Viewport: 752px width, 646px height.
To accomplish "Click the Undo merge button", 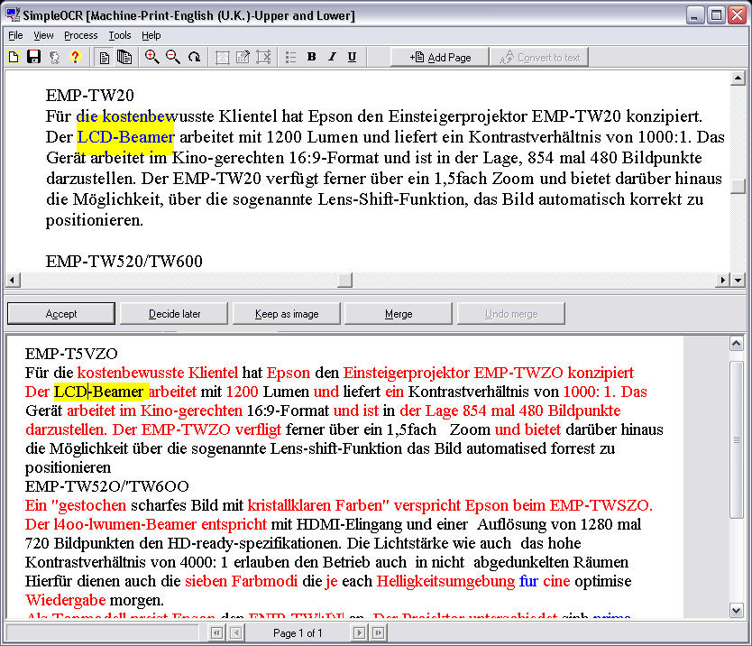I will pos(510,313).
